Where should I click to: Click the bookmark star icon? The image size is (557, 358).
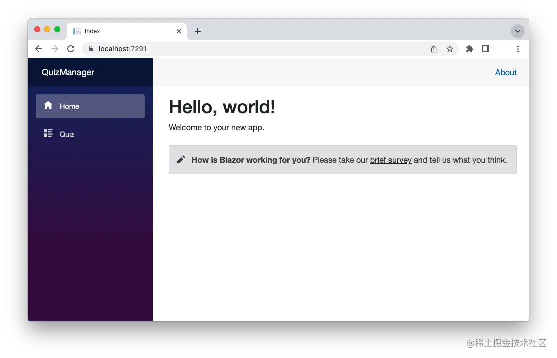coord(450,49)
